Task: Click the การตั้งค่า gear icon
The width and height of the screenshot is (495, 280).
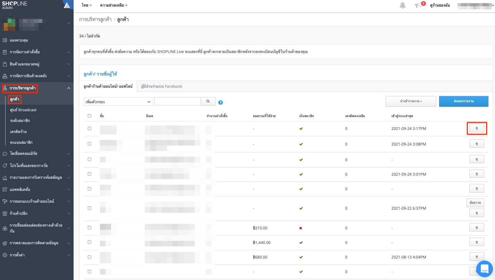Action: 5,255
